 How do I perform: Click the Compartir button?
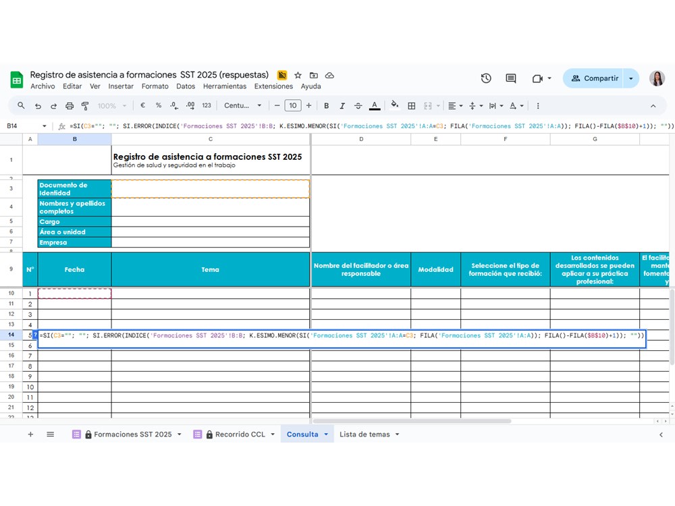click(x=593, y=78)
